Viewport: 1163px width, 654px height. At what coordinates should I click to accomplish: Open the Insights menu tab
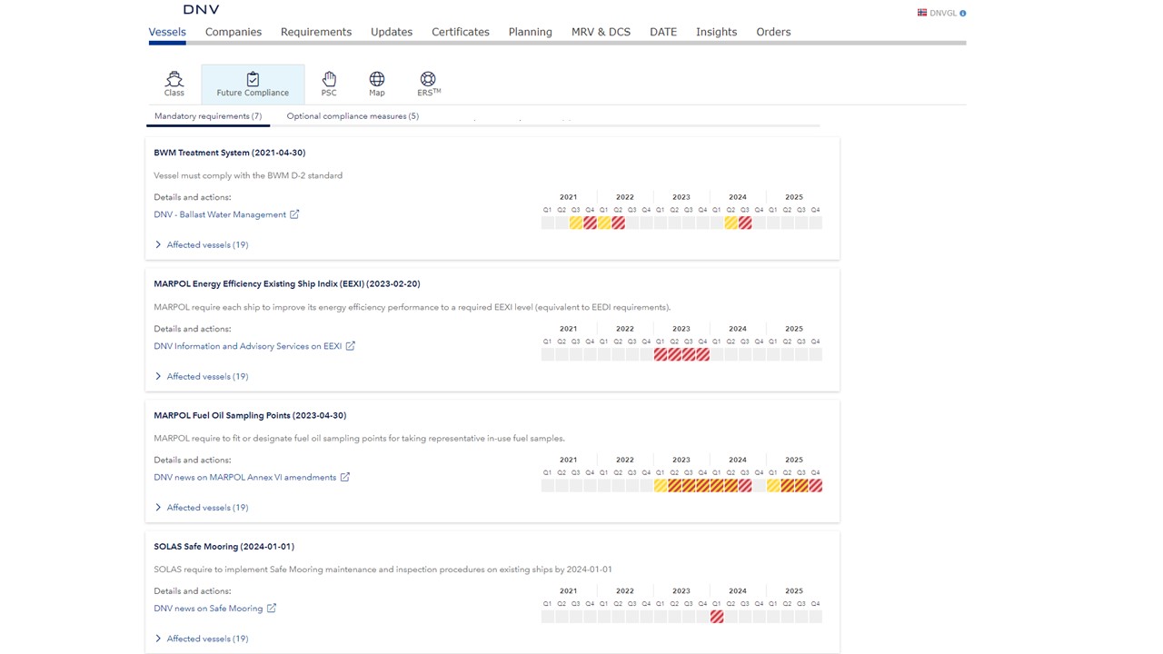(717, 32)
